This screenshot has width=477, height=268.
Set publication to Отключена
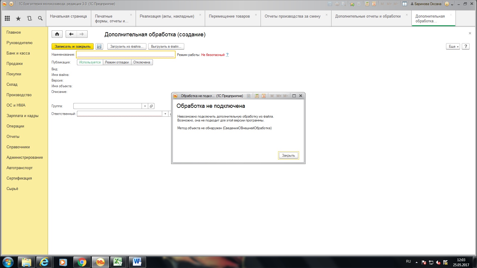click(142, 62)
